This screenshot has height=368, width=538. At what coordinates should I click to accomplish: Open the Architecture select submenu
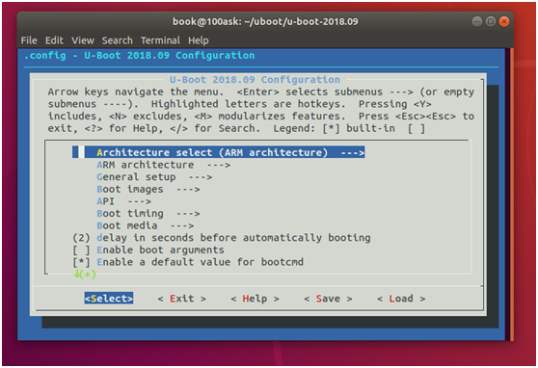218,152
